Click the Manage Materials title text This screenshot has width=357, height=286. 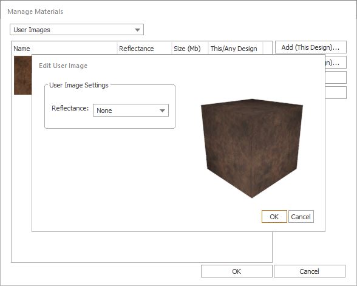(x=35, y=12)
